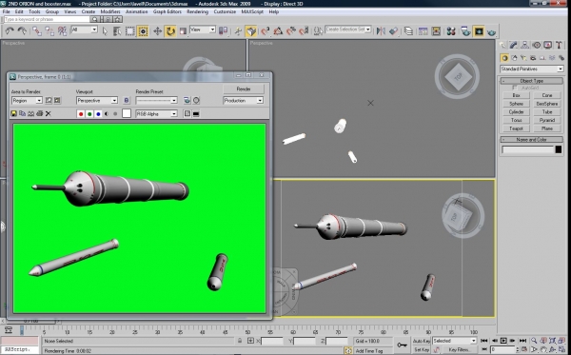Activate Bind to Space Warp tool
This screenshot has width=571, height=355.
click(x=62, y=31)
